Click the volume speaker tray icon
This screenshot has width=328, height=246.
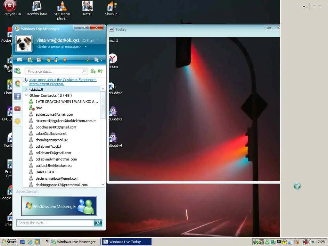click(x=311, y=242)
